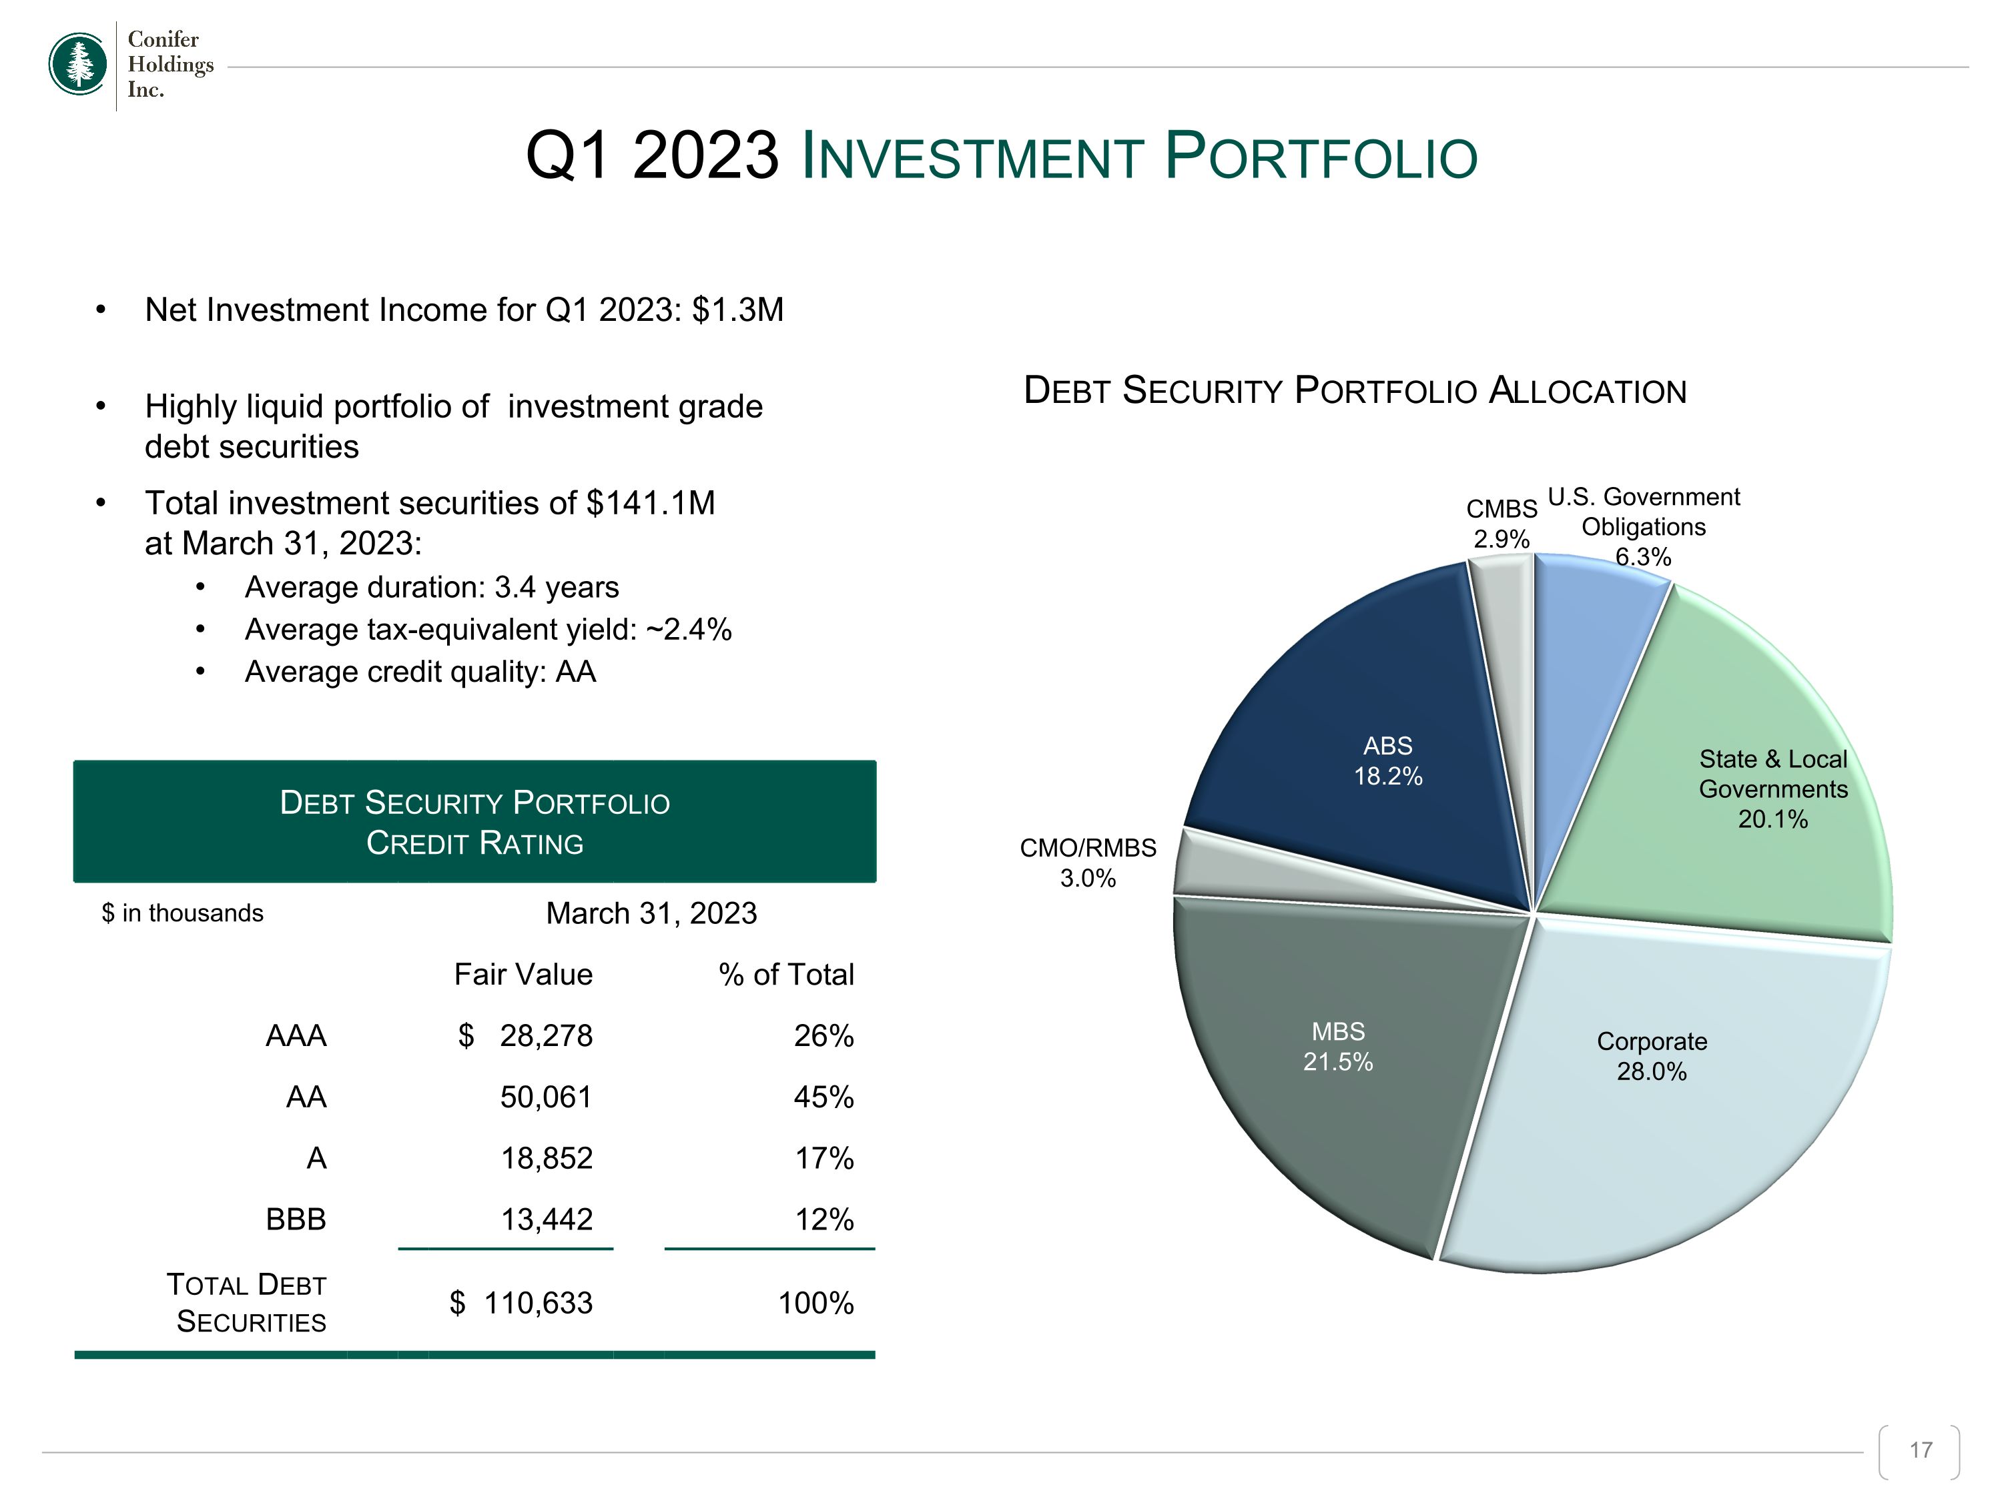
Task: Click the Total Debt Securities label
Action: point(246,1303)
